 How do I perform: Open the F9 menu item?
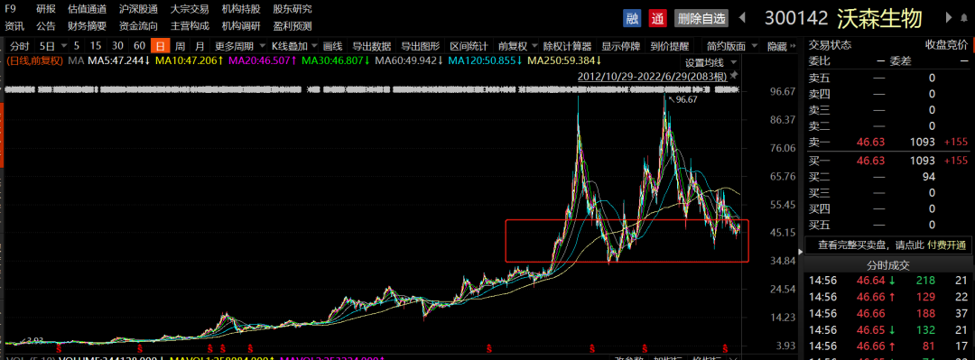tap(11, 9)
